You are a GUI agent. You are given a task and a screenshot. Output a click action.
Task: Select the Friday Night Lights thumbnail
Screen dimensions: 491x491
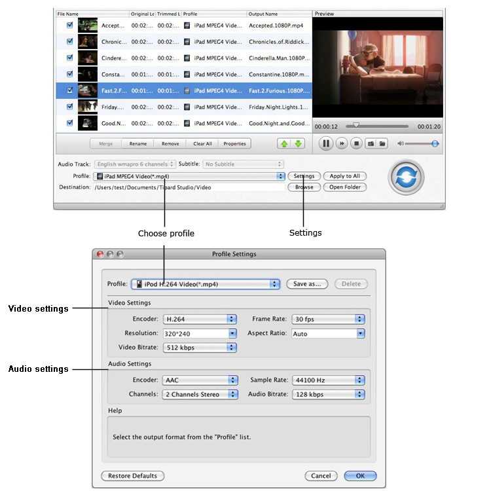coord(88,107)
